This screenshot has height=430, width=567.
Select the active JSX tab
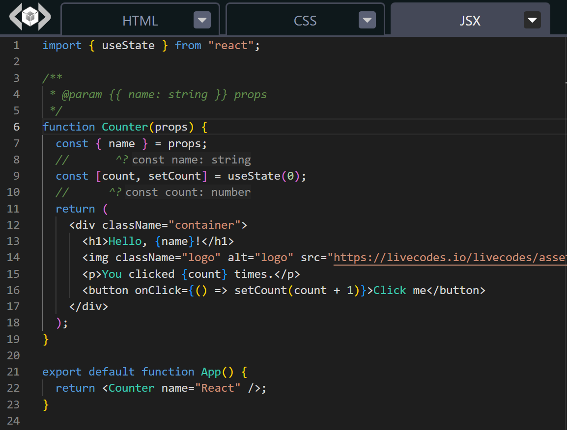(470, 21)
